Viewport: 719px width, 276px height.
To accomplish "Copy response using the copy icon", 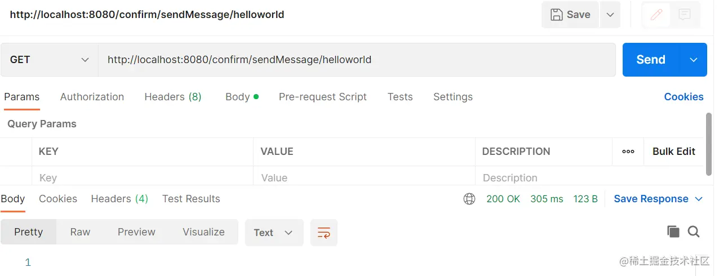I will pos(673,232).
